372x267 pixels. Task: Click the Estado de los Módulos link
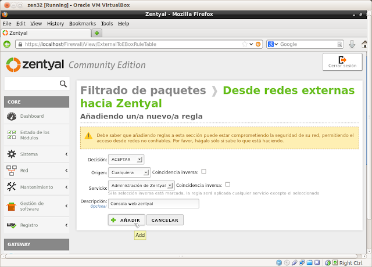(35, 135)
